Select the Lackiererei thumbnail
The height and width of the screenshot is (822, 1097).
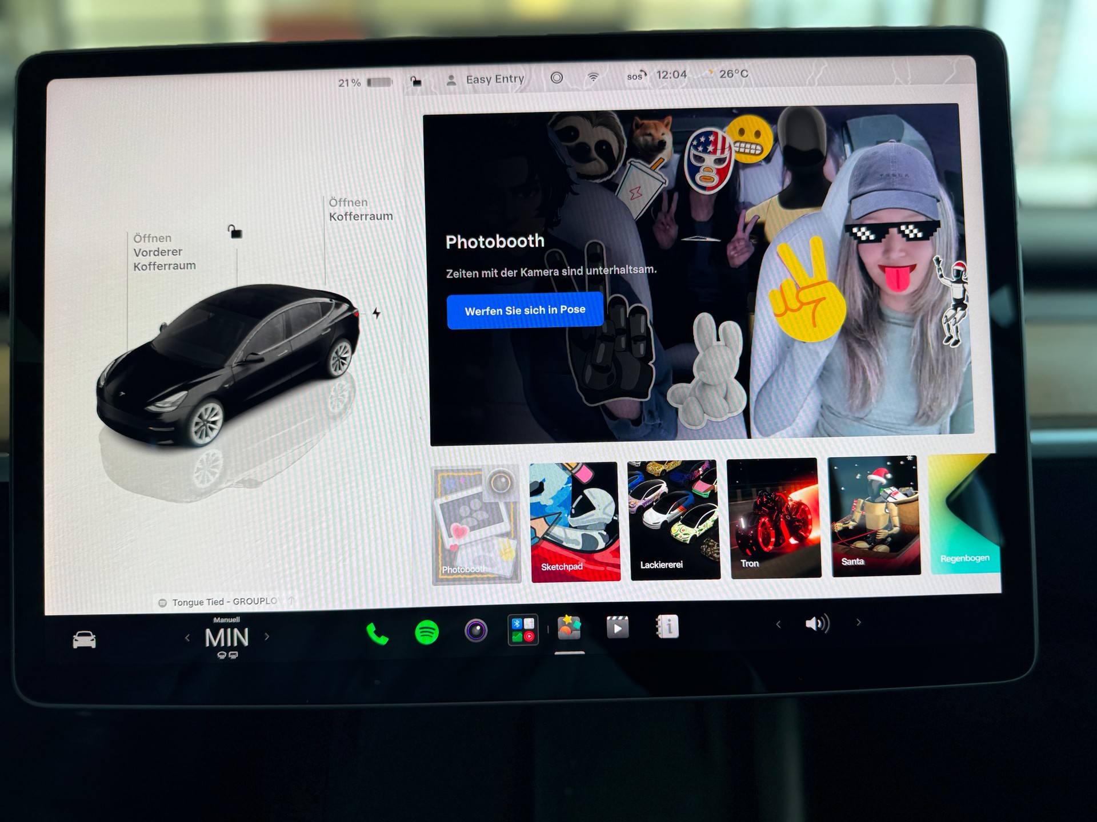coord(674,520)
